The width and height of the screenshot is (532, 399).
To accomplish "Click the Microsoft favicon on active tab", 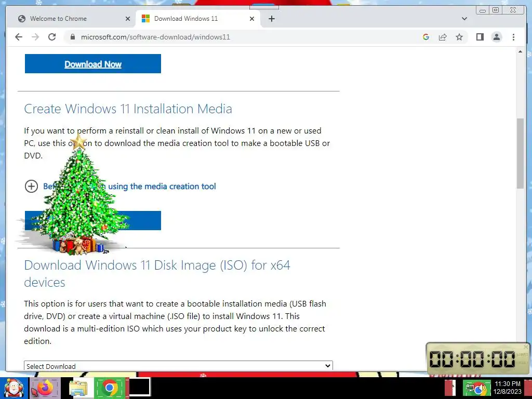I will coord(145,19).
